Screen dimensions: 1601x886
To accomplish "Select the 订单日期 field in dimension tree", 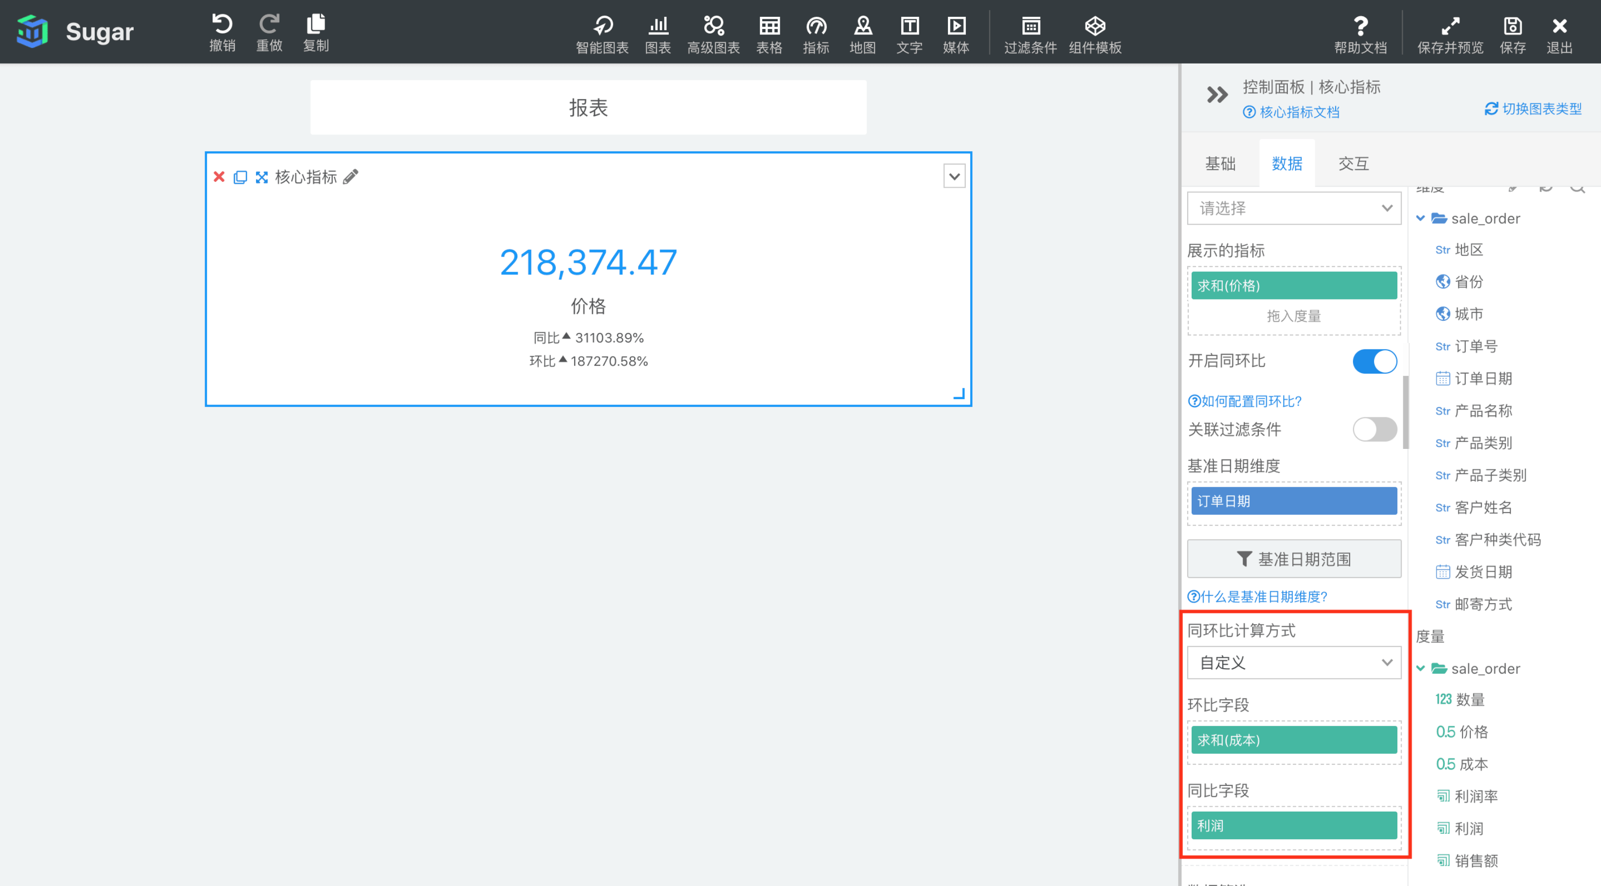I will [1474, 379].
